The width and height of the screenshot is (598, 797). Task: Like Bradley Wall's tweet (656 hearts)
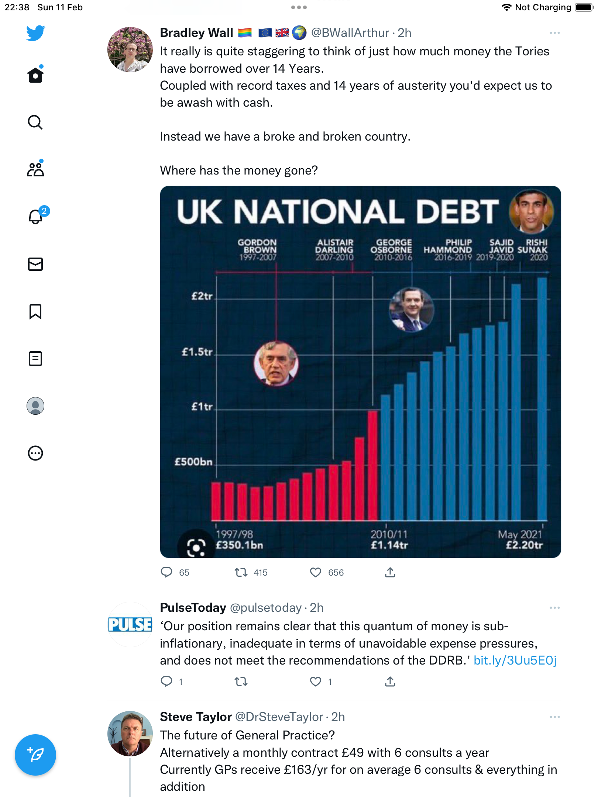316,572
